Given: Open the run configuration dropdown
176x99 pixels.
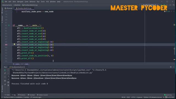Looking at the screenshot, I should pyautogui.click(x=150, y=5).
